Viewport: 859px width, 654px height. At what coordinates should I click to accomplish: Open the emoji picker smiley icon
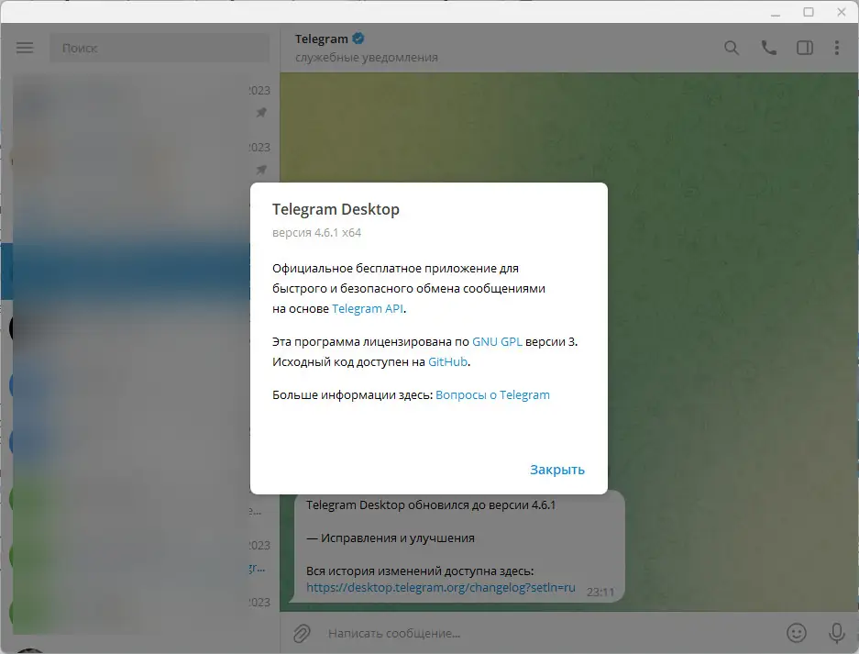click(797, 633)
